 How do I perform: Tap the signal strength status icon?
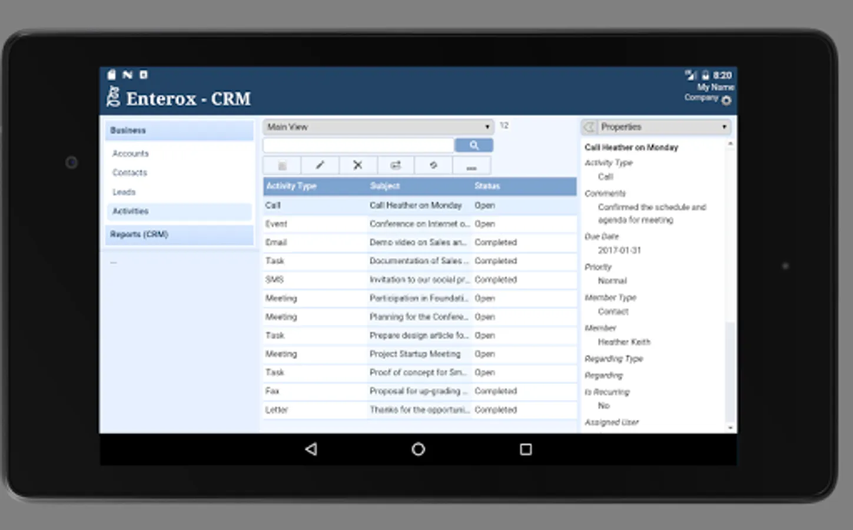pyautogui.click(x=691, y=75)
